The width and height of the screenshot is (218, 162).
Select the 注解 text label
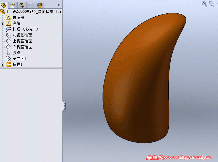pyautogui.click(x=16, y=23)
